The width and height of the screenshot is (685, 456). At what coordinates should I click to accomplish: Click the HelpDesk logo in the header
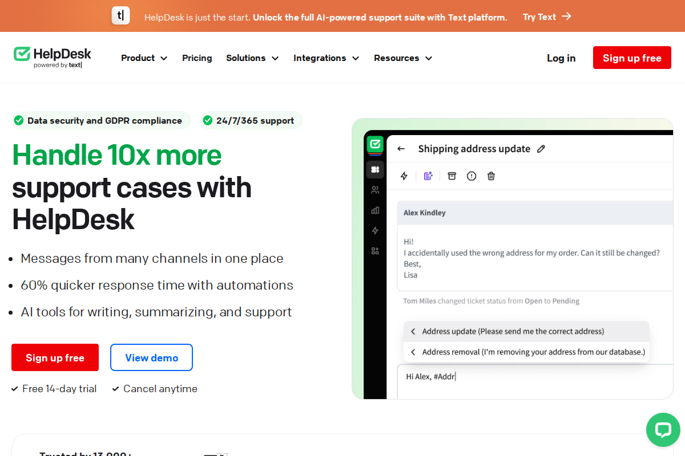pos(53,58)
